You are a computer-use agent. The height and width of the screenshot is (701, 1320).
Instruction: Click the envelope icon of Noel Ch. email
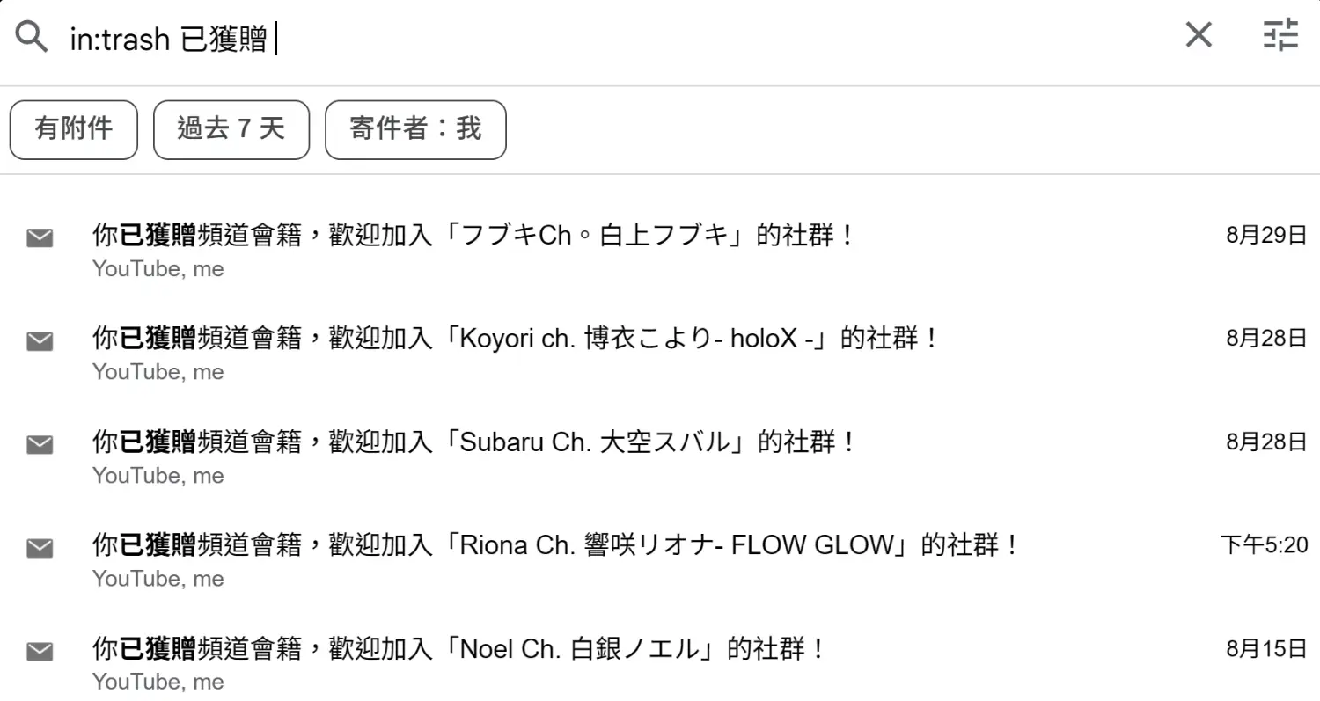40,652
